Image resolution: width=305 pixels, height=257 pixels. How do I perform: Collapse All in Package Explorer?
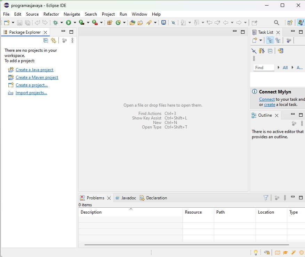(46, 40)
